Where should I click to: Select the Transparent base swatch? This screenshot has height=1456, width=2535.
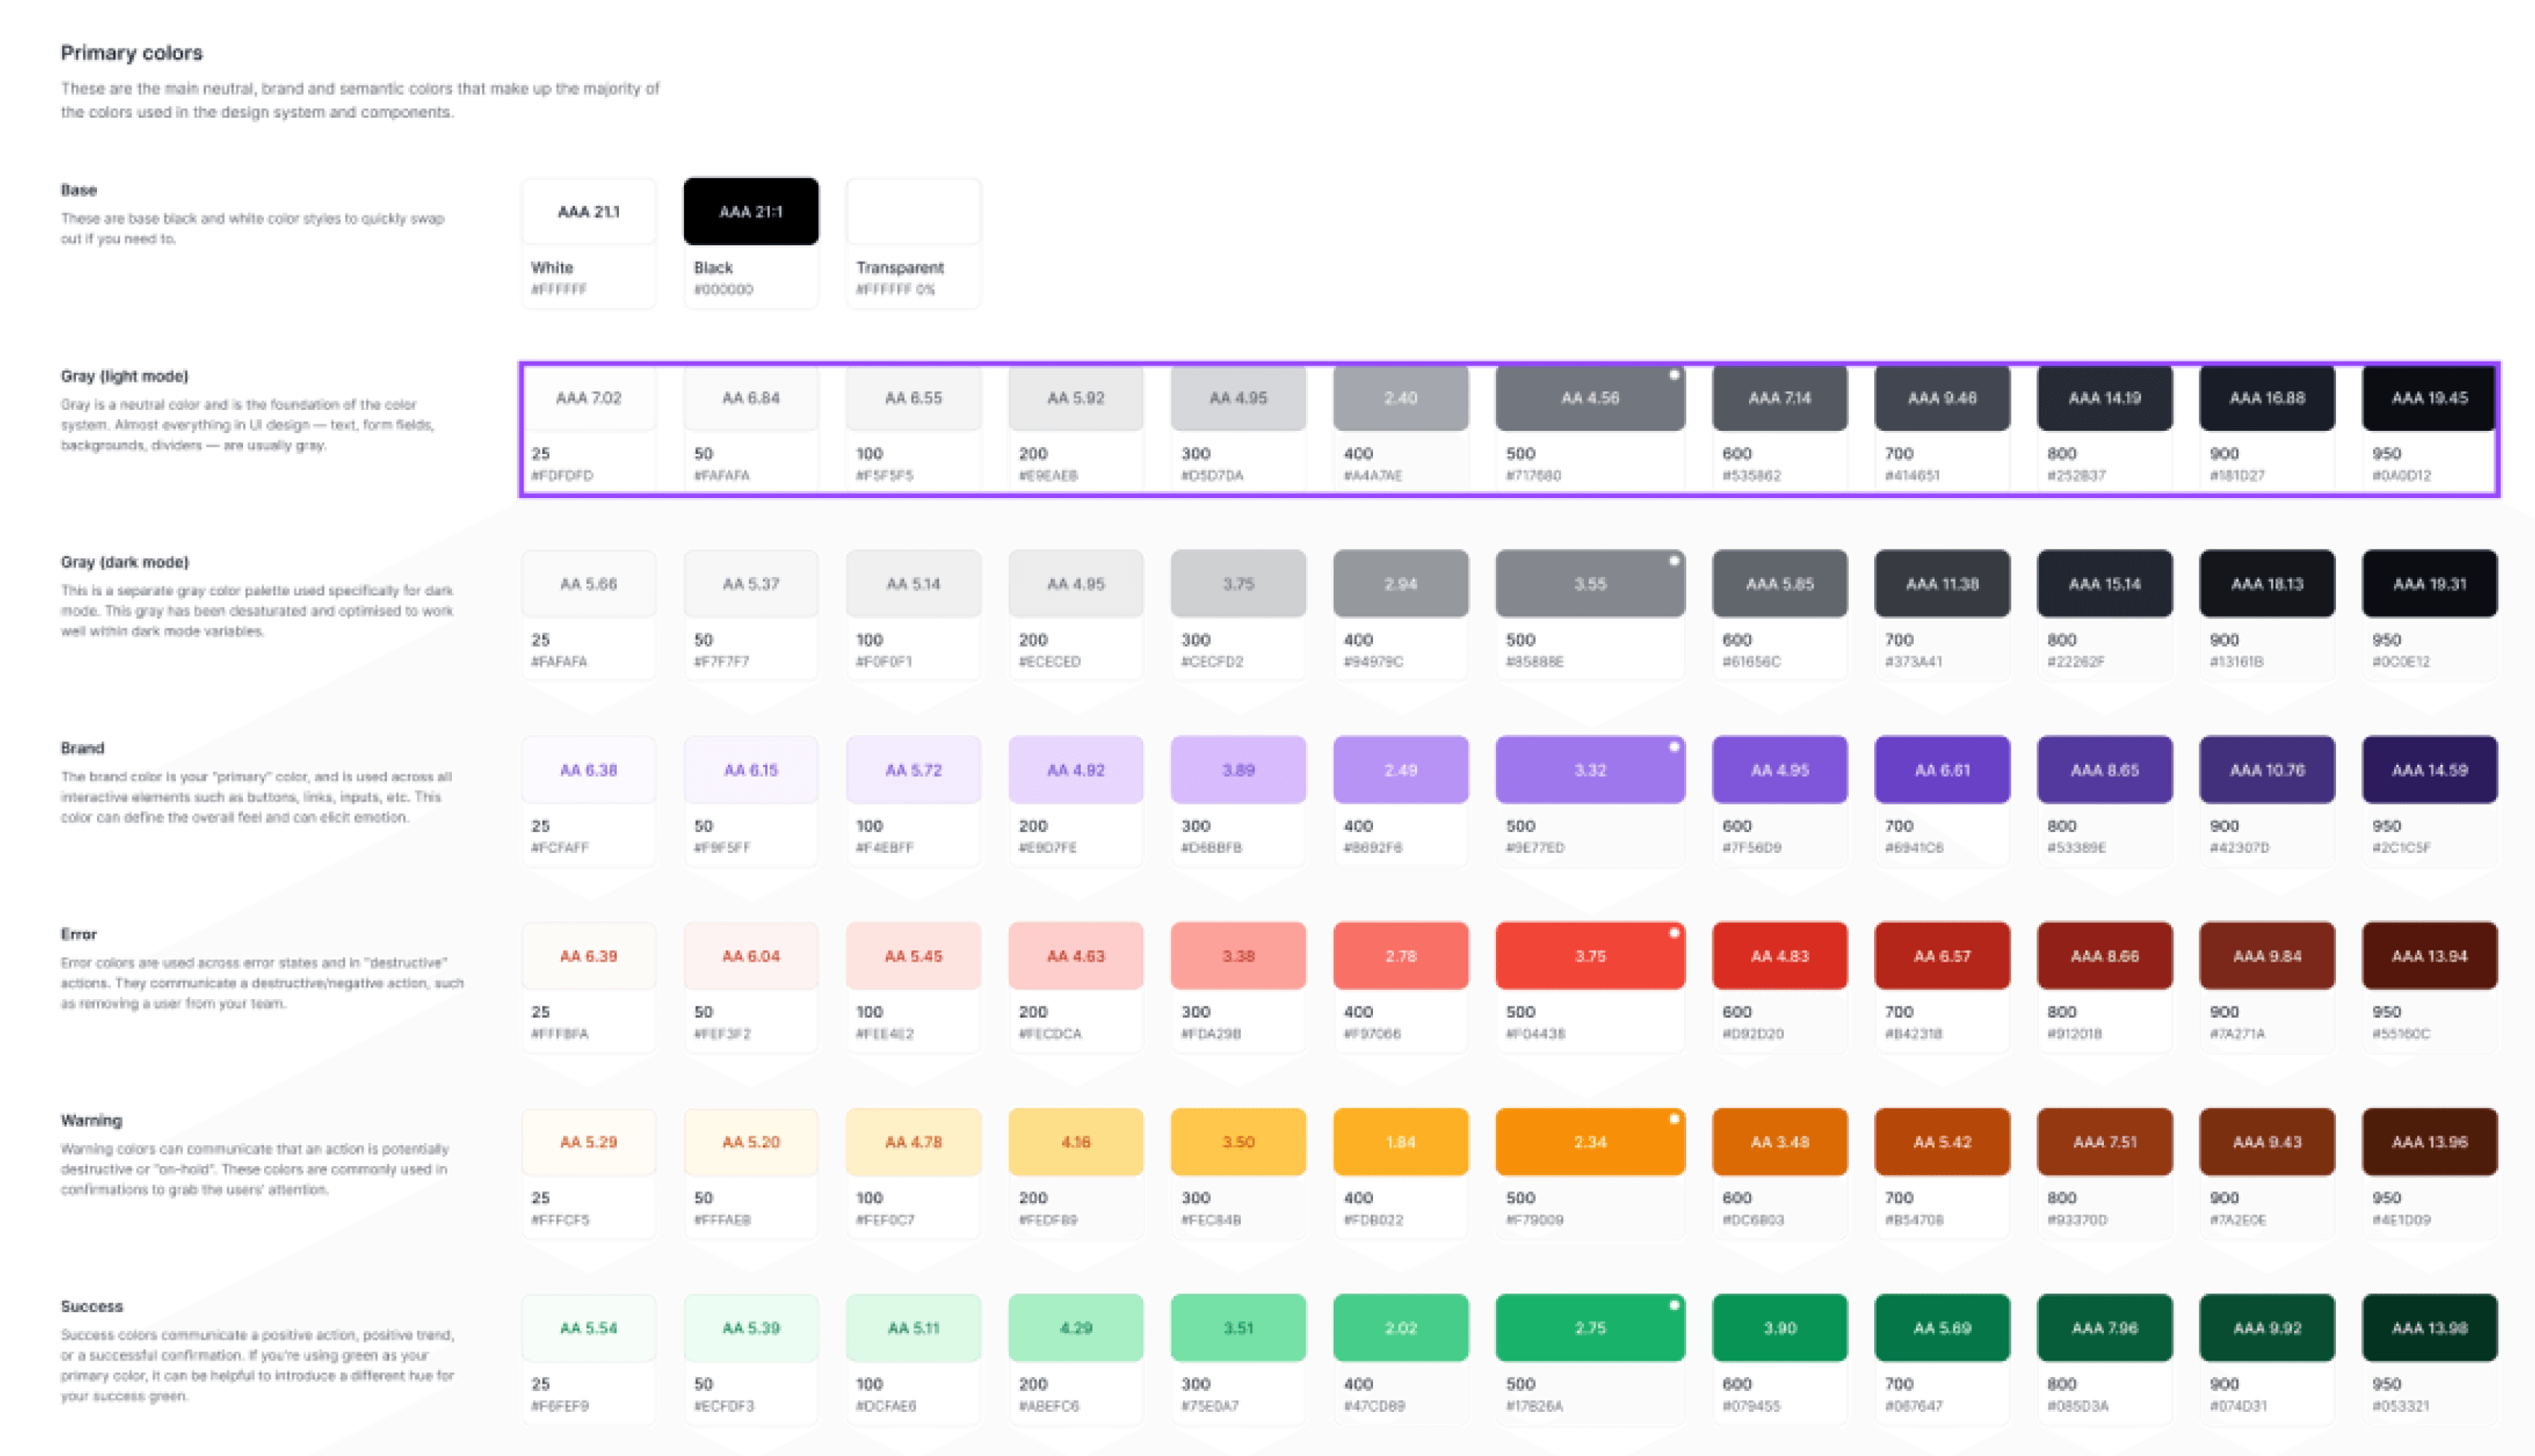click(912, 212)
